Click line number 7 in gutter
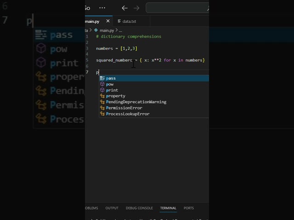 click(87, 72)
